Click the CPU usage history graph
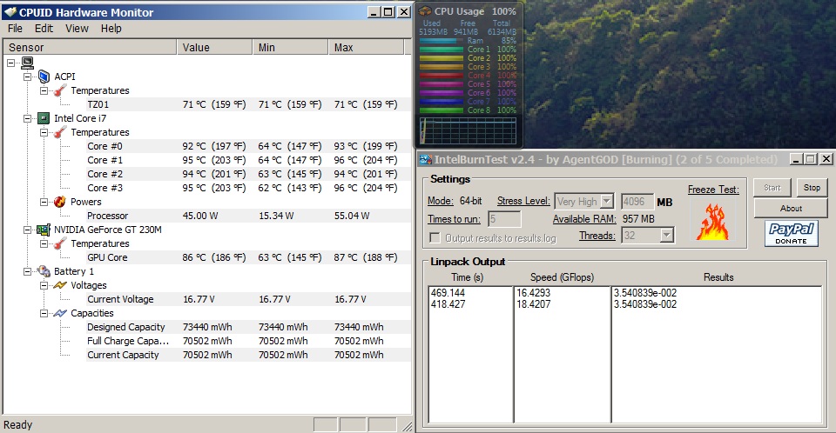This screenshot has width=836, height=433. tap(468, 130)
